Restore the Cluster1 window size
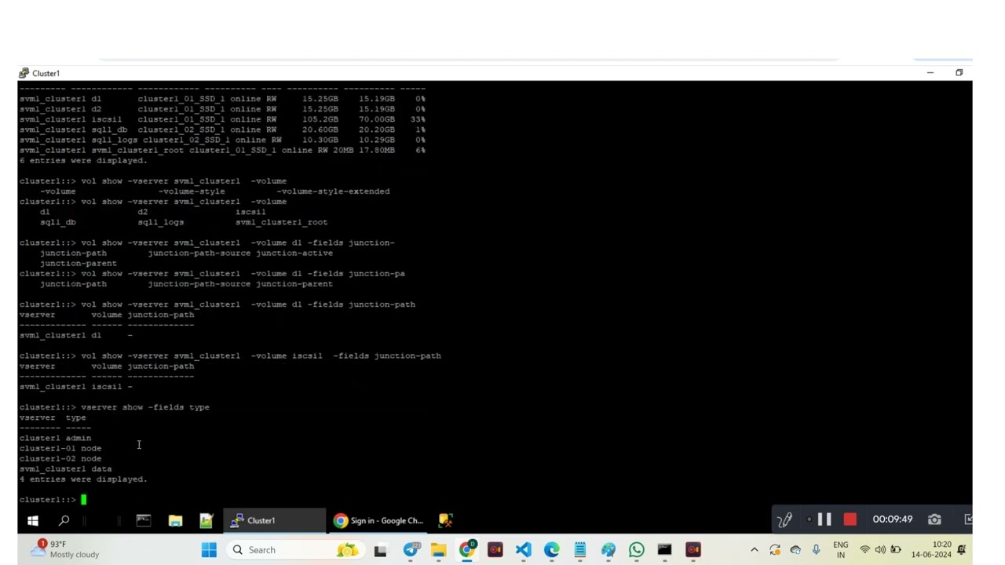This screenshot has height=565, width=1005. coord(959,72)
